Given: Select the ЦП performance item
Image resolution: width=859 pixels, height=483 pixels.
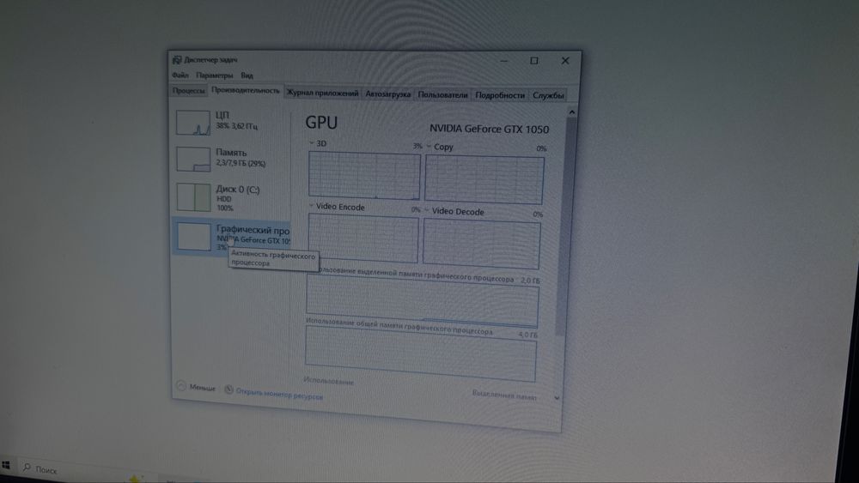Looking at the screenshot, I should [230, 122].
